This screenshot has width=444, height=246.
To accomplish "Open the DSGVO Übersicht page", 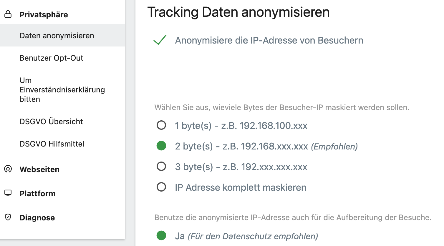I will point(51,122).
